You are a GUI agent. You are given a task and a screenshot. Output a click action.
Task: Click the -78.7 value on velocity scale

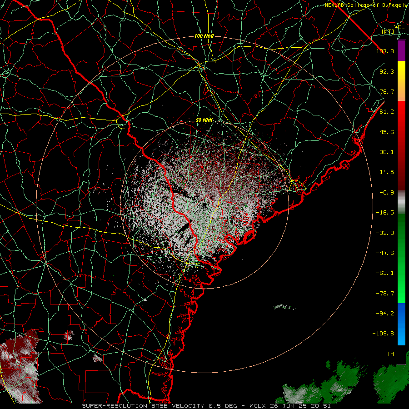(385, 294)
